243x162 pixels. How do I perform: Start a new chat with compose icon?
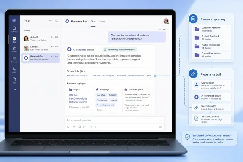[x=56, y=21]
